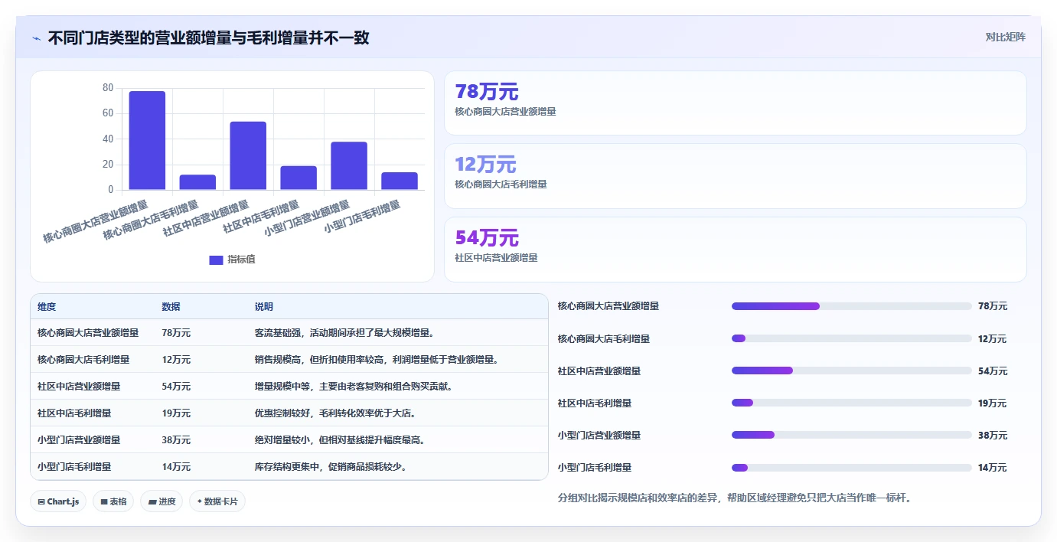The image size is (1057, 542).
Task: Click the Chart.js tag chip
Action: 58,501
